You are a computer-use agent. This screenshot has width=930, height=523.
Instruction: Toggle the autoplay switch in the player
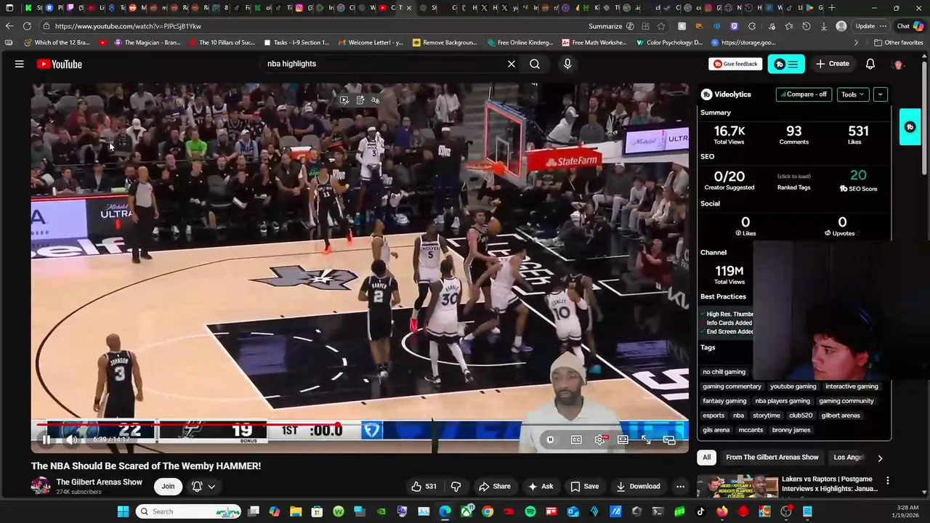coord(551,439)
